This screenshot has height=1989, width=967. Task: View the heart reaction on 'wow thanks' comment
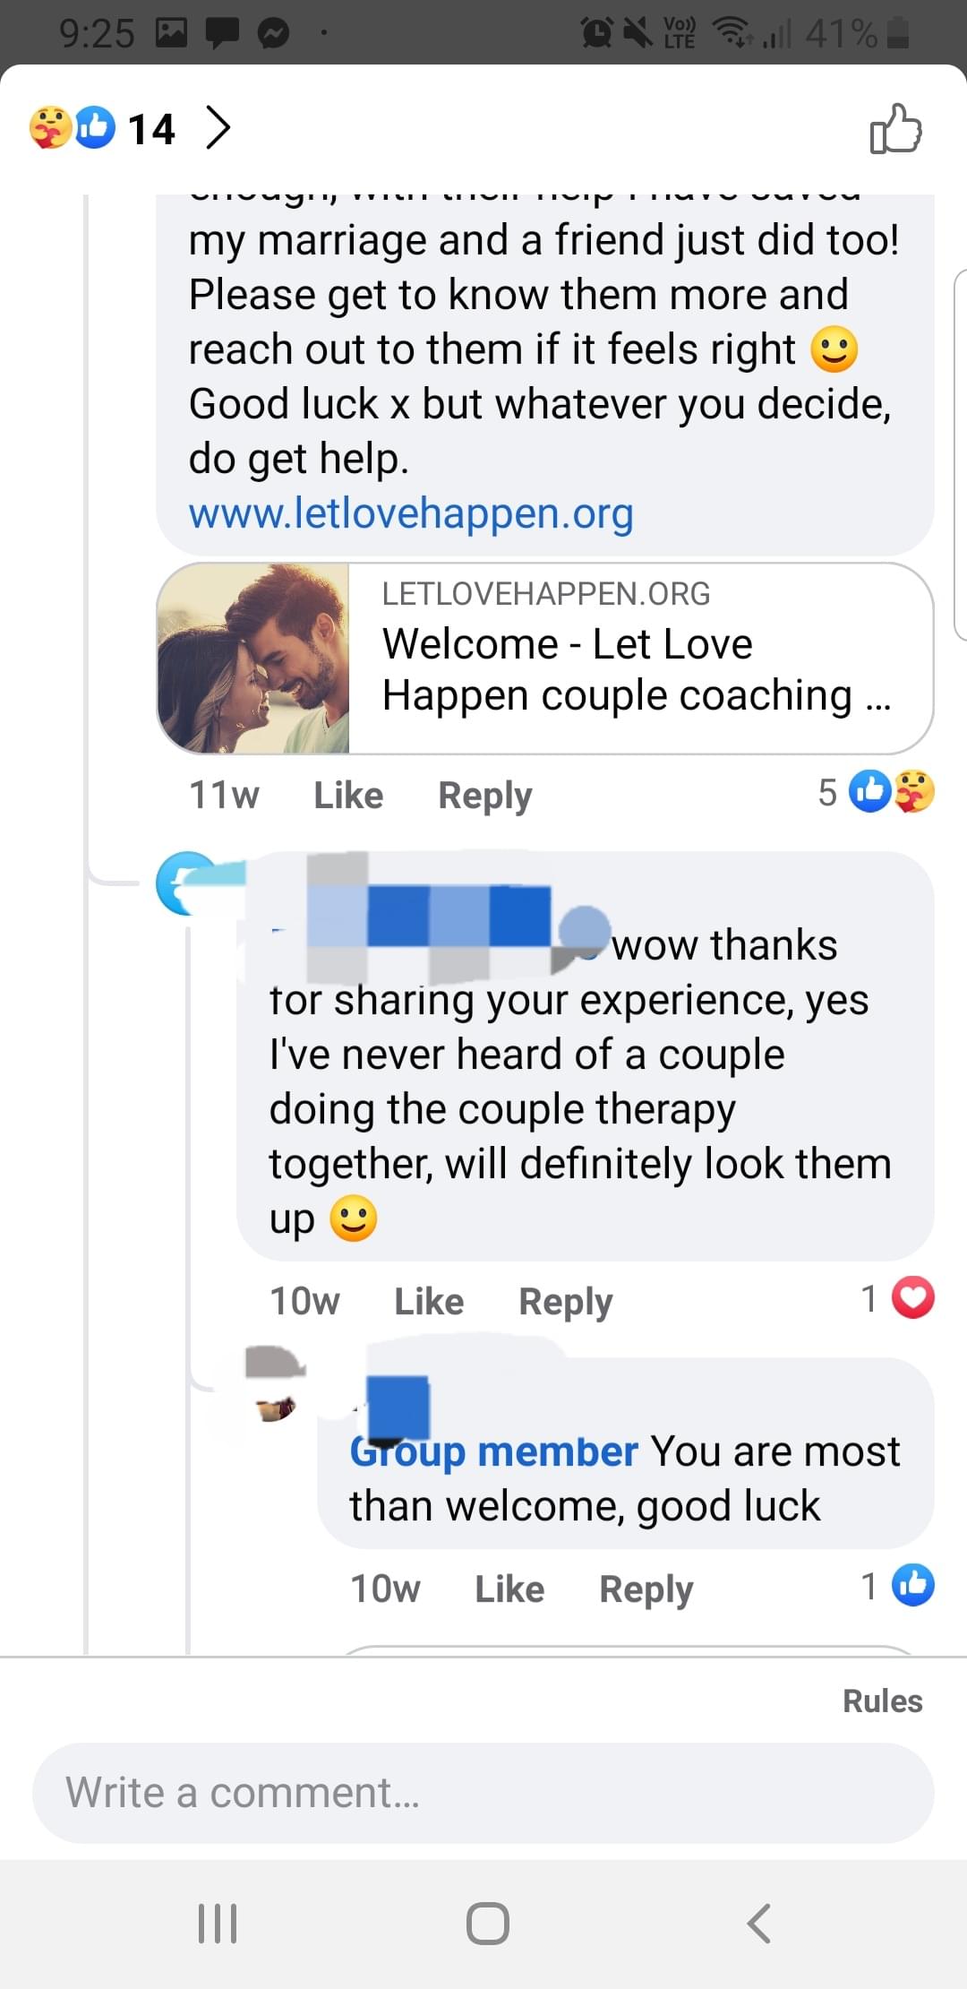[x=898, y=1298]
